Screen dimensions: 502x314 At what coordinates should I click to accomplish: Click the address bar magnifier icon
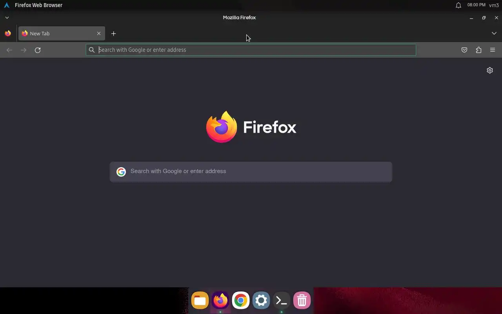92,50
